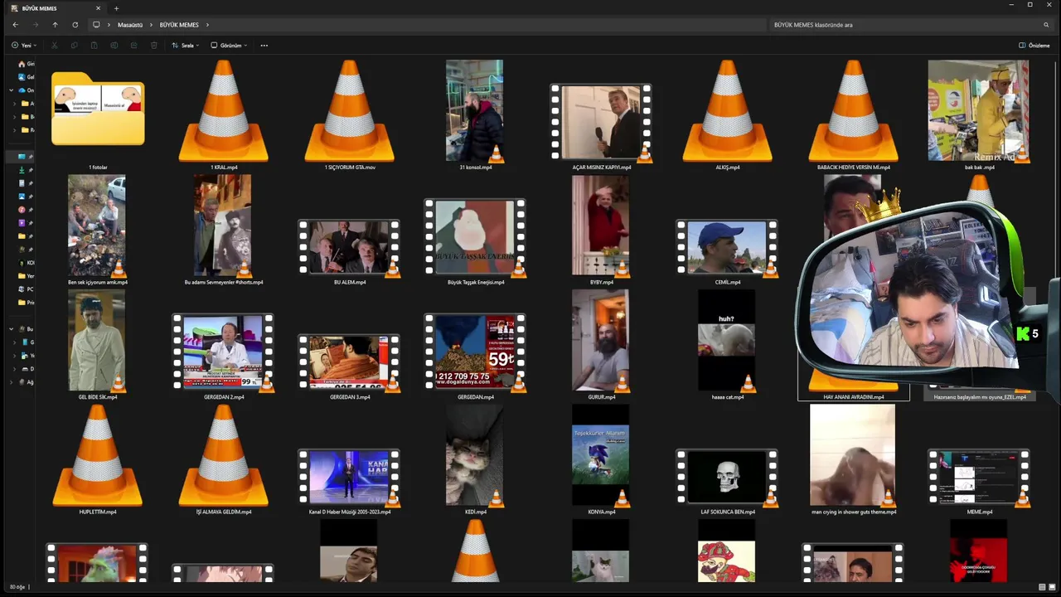Open the three-dots more options menu

264,46
